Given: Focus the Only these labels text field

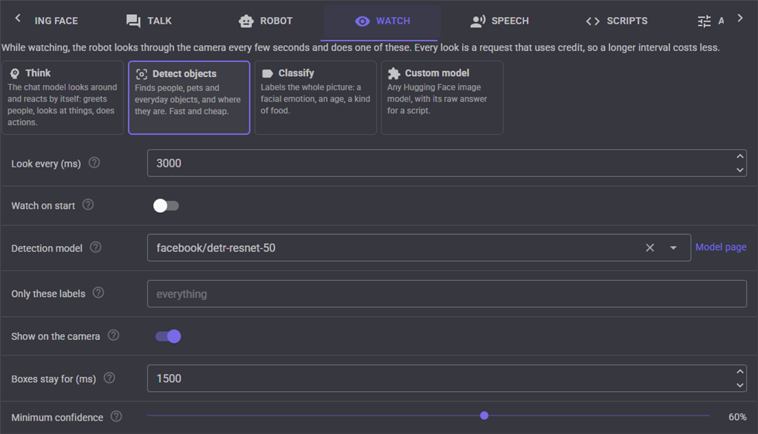Looking at the screenshot, I should 446,294.
